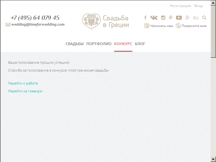The height and width of the screenshot is (162, 216).
Task: Open the Facebook social icon
Action: pos(145,18)
